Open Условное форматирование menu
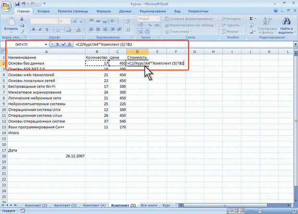 [190, 19]
